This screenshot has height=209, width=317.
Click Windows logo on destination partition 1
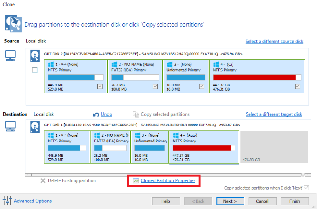pyautogui.click(x=51, y=135)
